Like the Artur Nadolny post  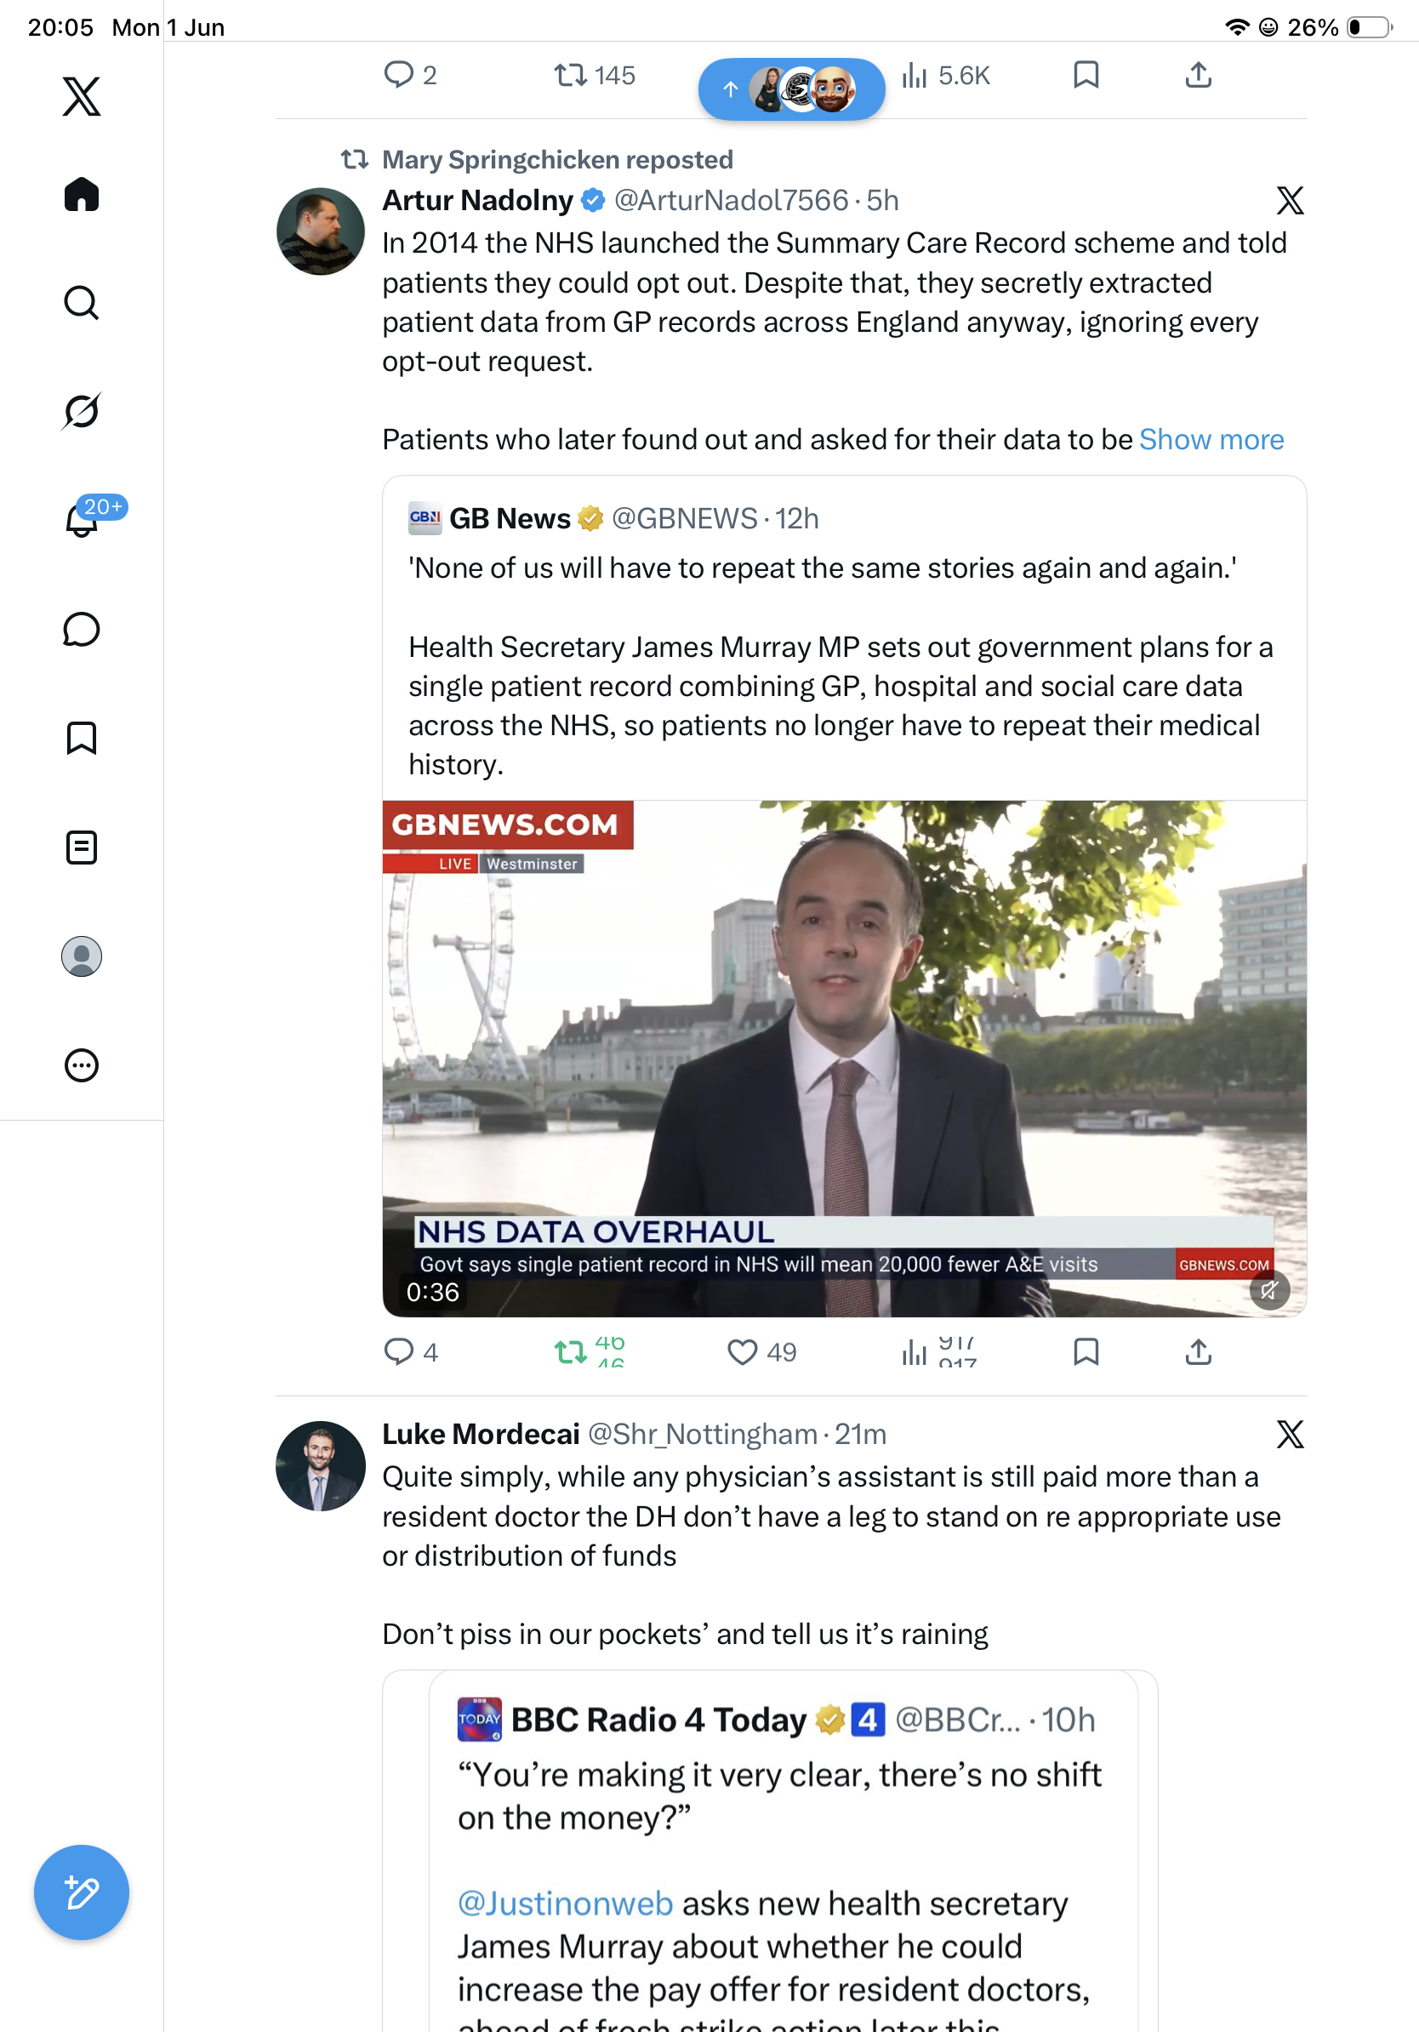(x=761, y=1352)
